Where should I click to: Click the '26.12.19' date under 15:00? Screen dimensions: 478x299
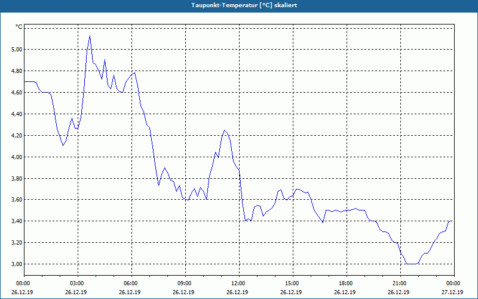click(292, 292)
